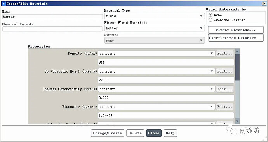
Task: Click the Edit button for Cp Specific Heat
Action: (x=225, y=71)
